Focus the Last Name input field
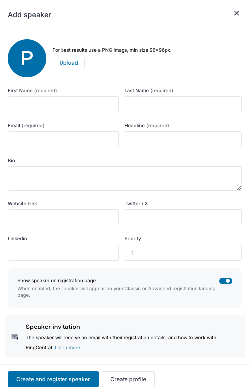Image resolution: width=250 pixels, height=392 pixels. 183,104
